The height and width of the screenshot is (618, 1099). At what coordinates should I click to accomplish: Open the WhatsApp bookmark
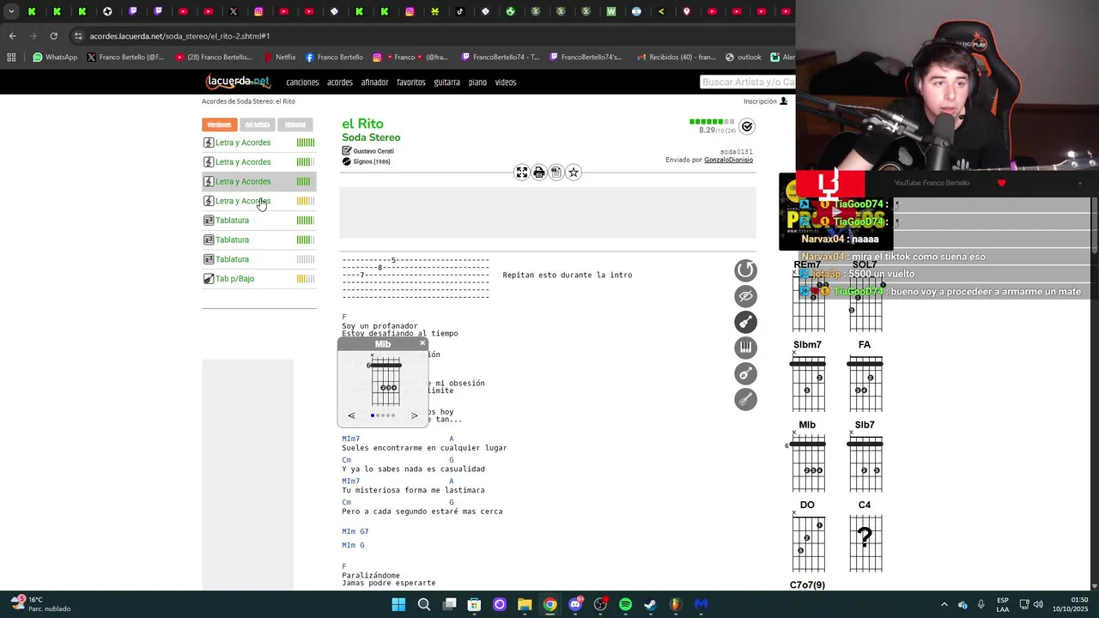[x=55, y=58]
